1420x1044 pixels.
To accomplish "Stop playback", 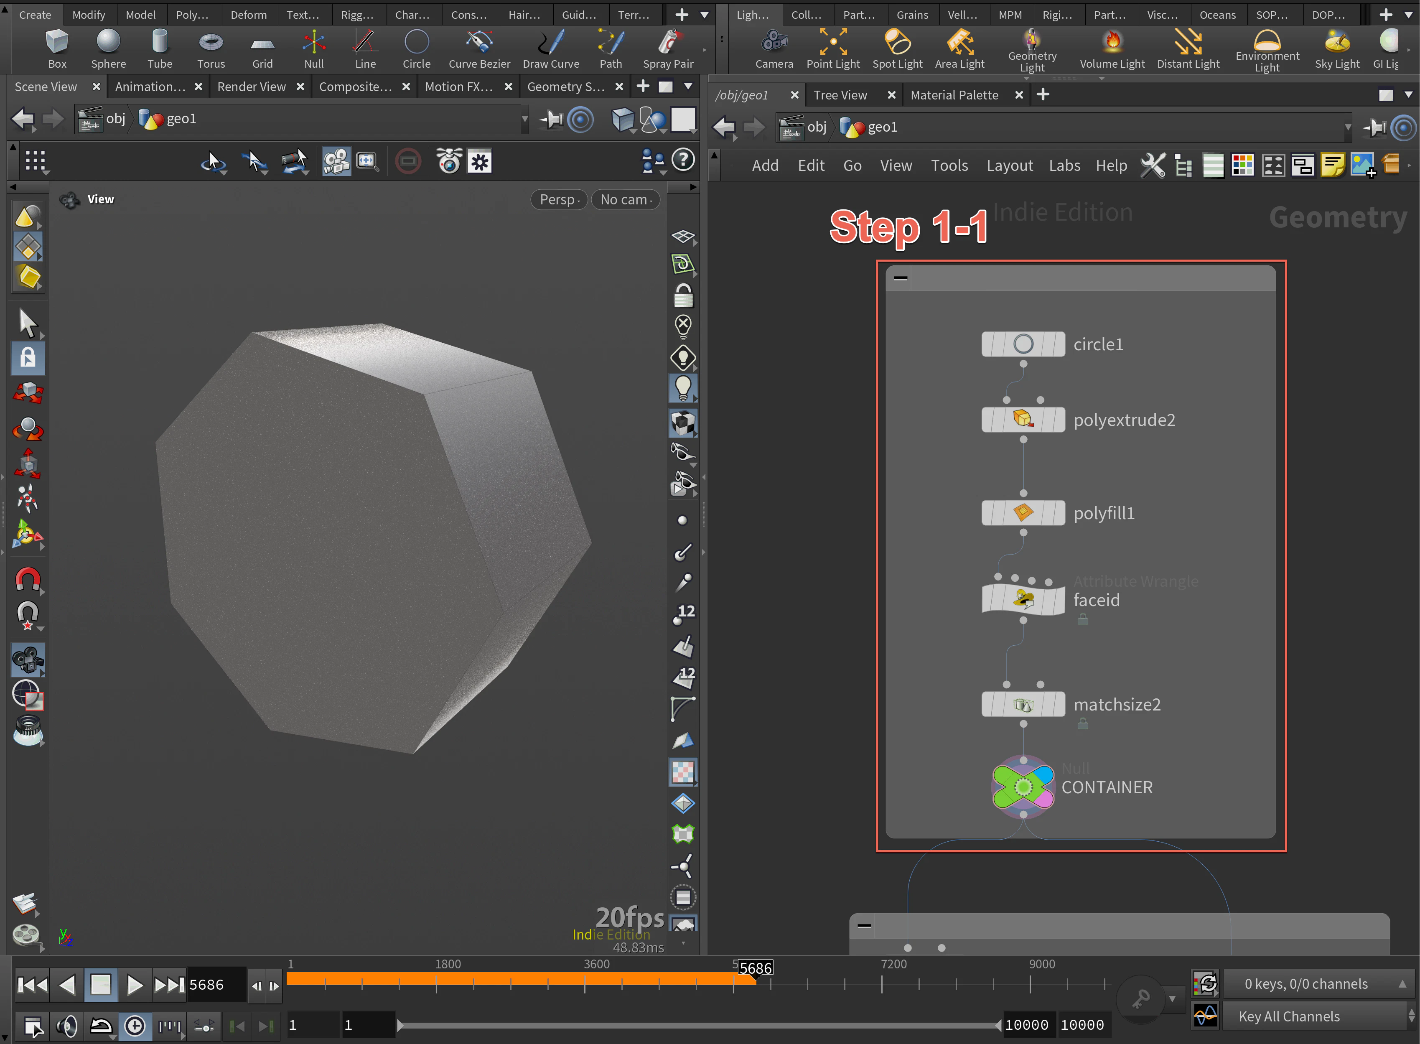I will click(100, 985).
